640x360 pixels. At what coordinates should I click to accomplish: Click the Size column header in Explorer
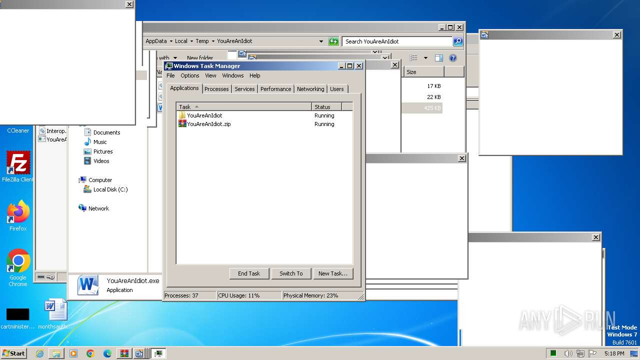click(x=423, y=72)
